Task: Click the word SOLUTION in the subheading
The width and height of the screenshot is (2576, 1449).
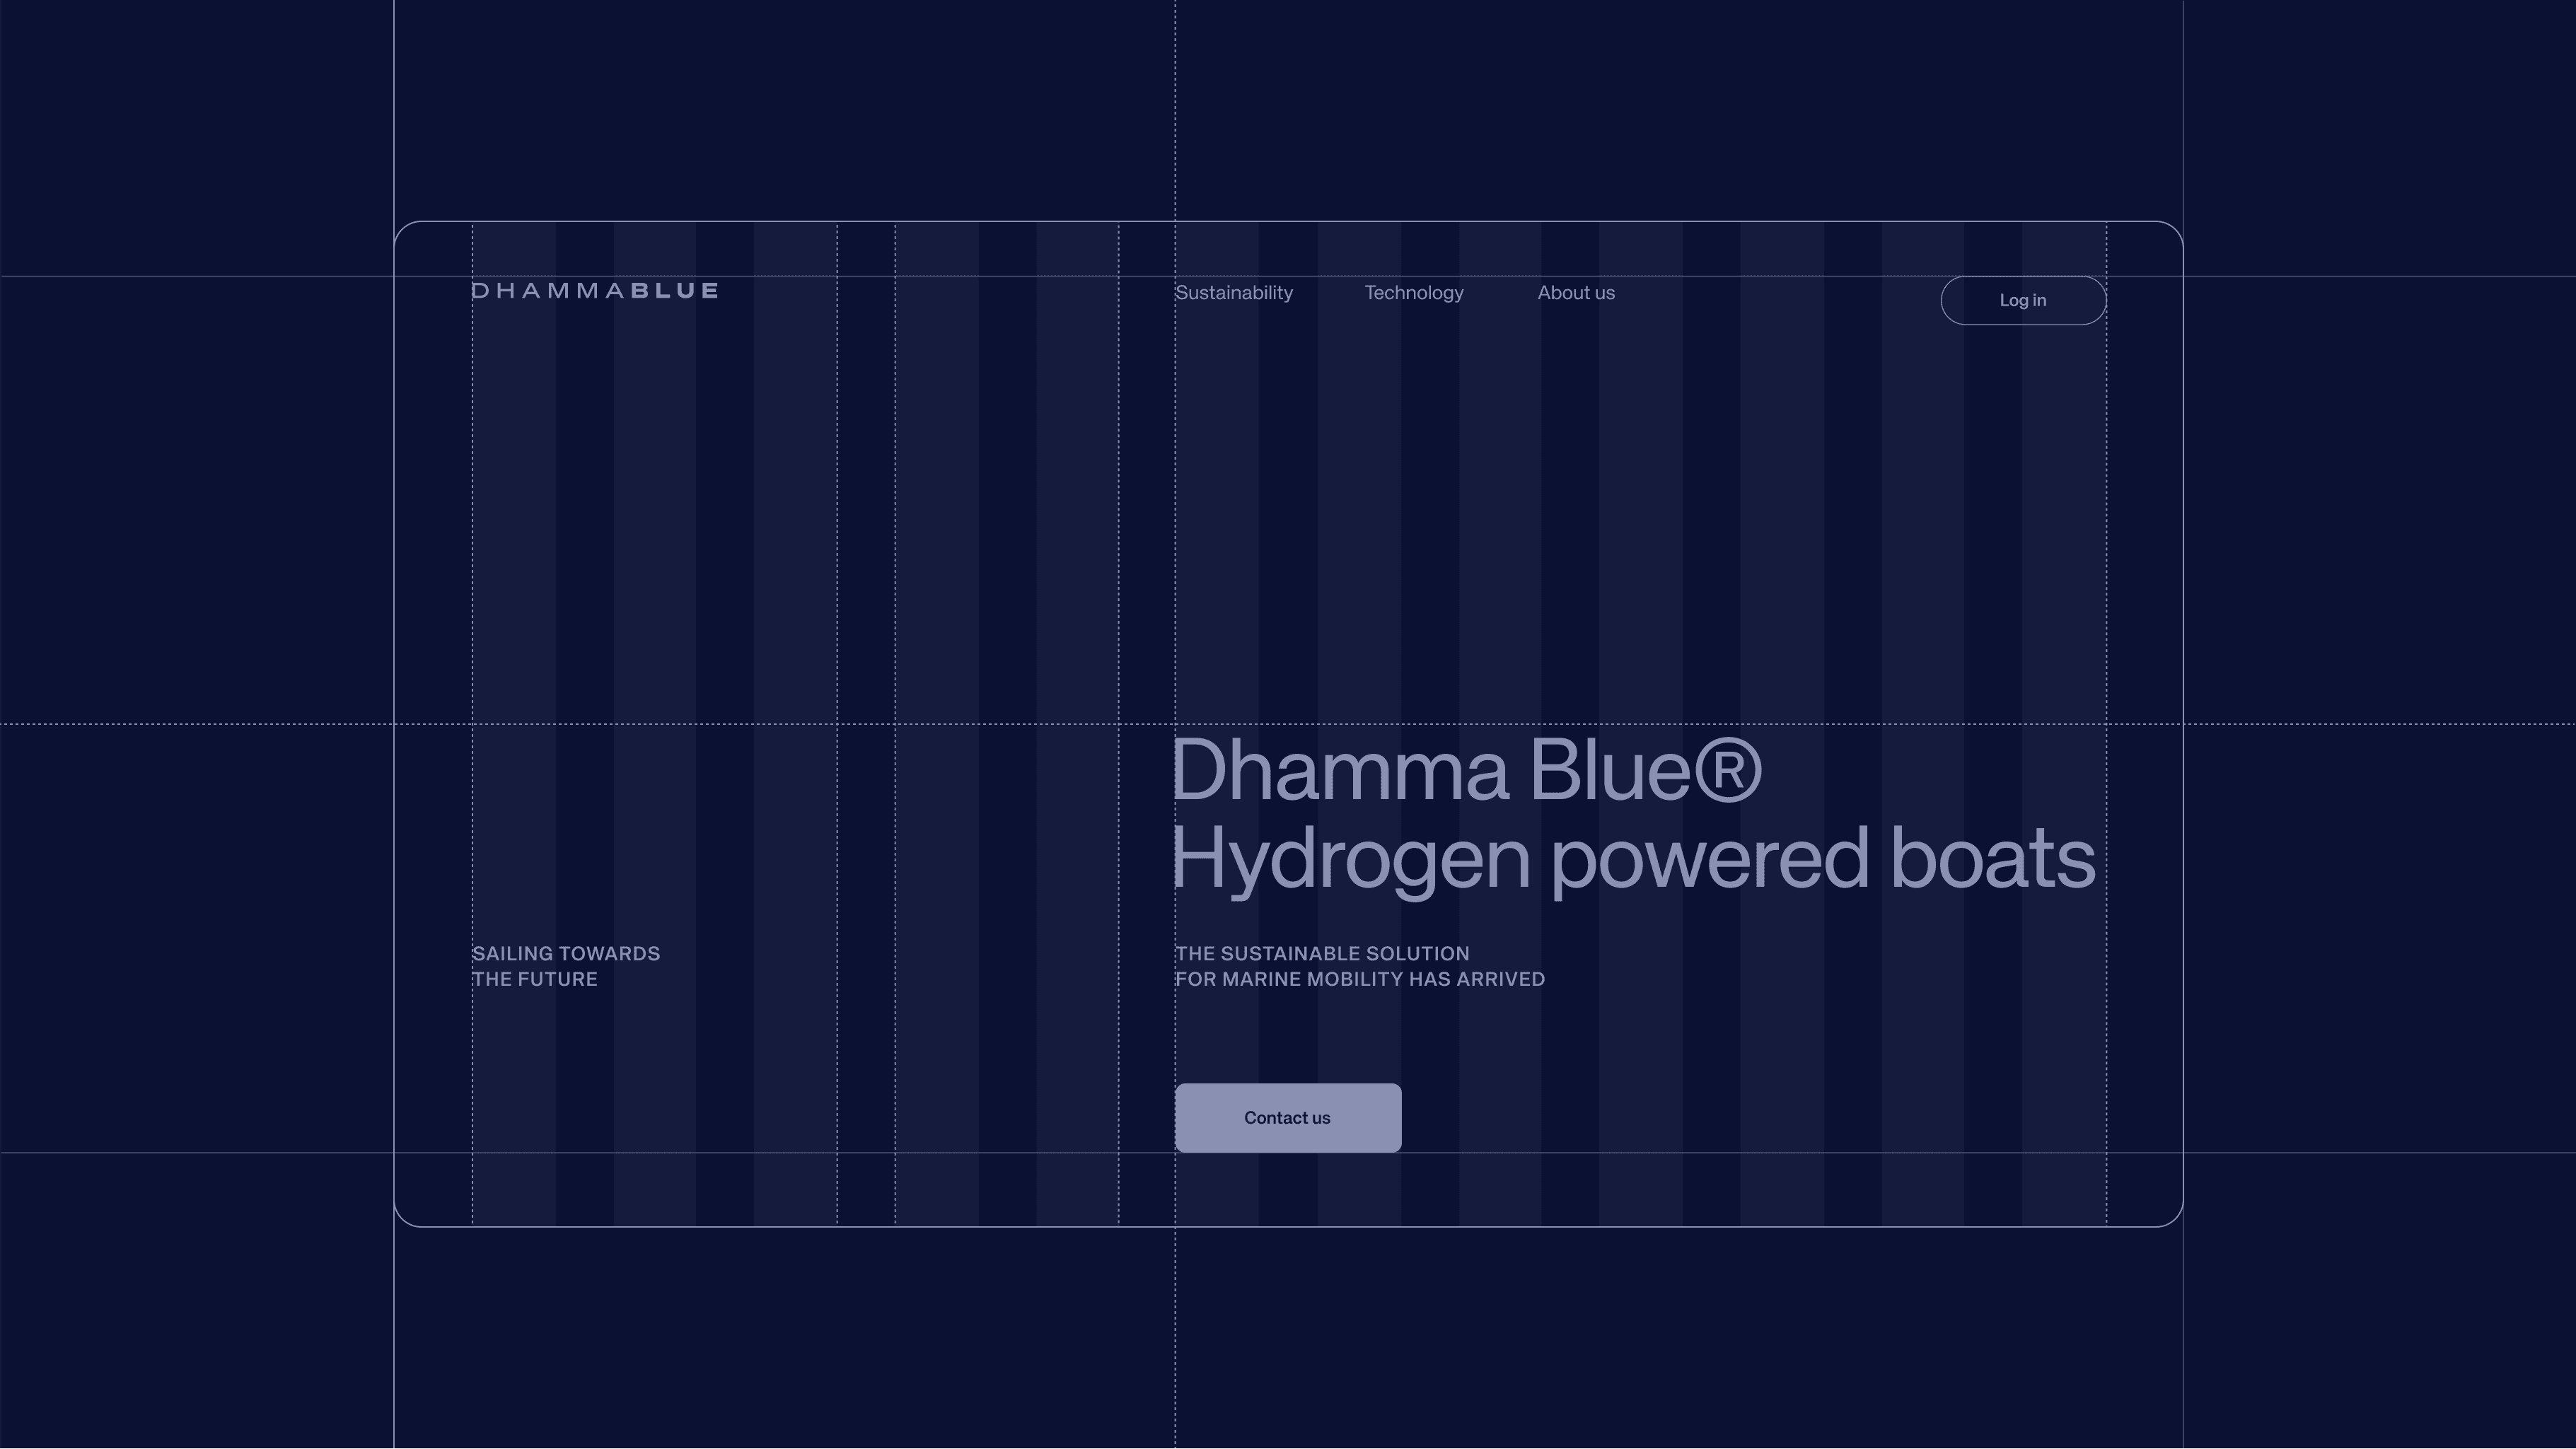Action: coord(1417,954)
